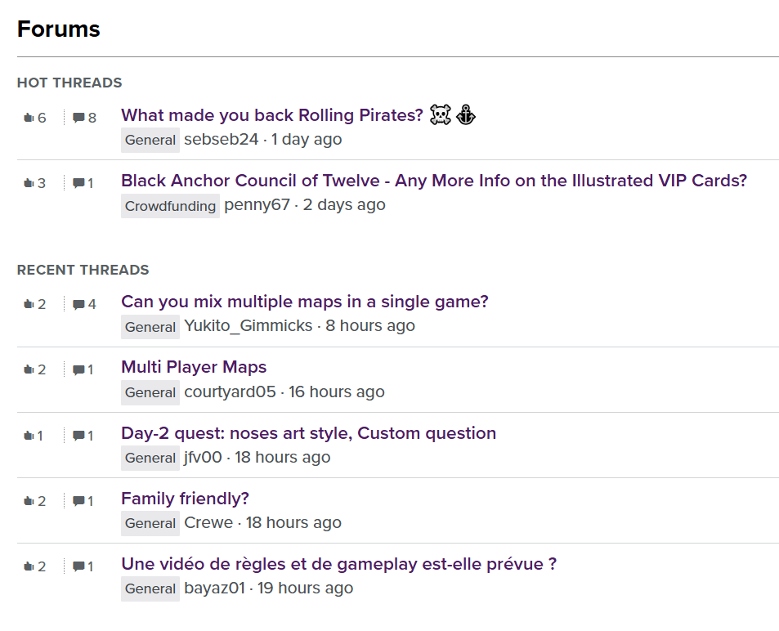Viewport: 779px width, 631px height.
Task: Click the comment icon on the French video thread
Action: point(80,565)
